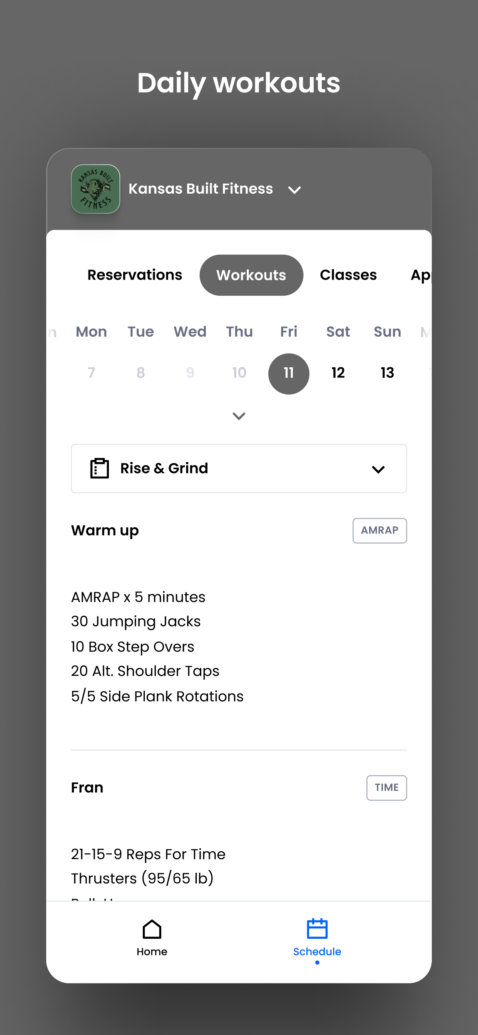Tap the Sun weekday label
Image resolution: width=478 pixels, height=1035 pixels.
coord(388,332)
